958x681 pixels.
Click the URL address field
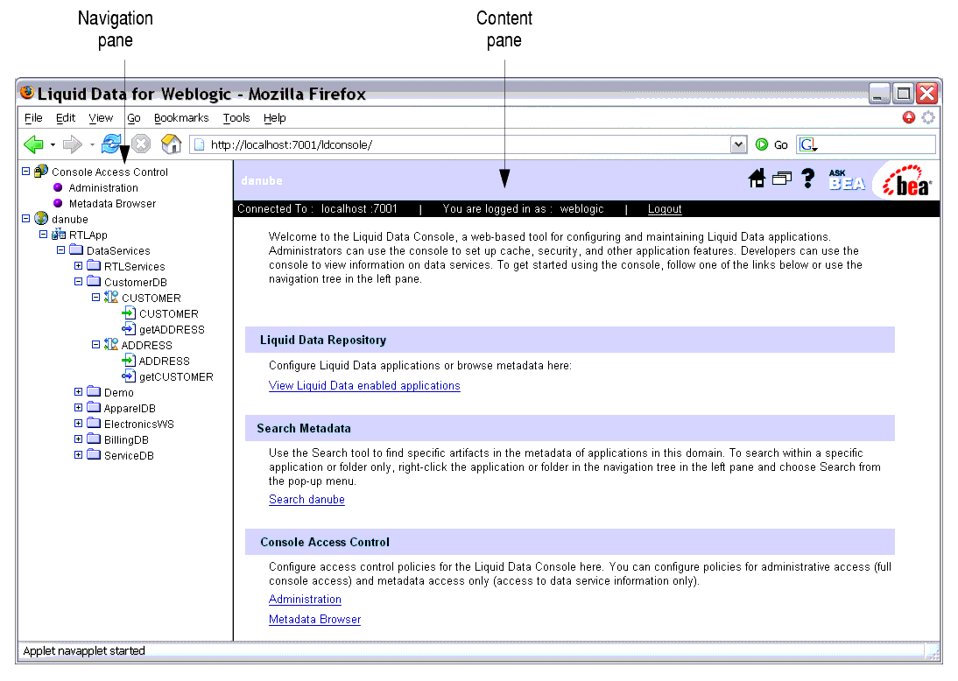pyautogui.click(x=461, y=144)
